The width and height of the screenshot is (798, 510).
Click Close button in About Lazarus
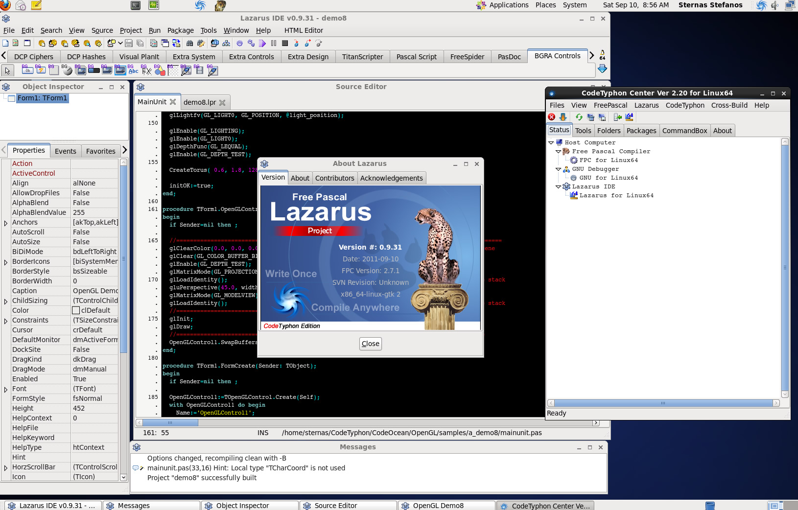pos(370,344)
